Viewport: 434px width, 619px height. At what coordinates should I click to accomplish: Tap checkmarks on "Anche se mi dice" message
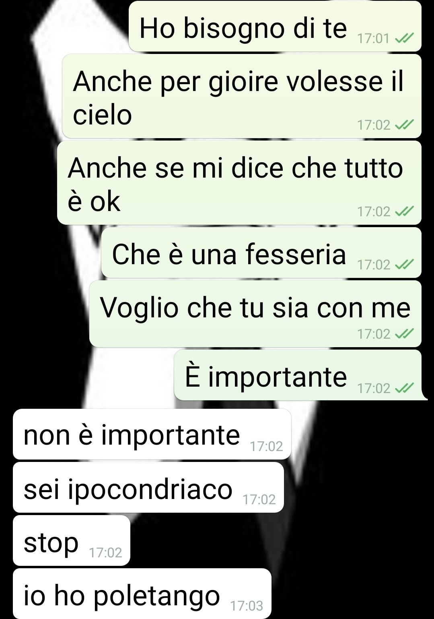[x=404, y=211]
